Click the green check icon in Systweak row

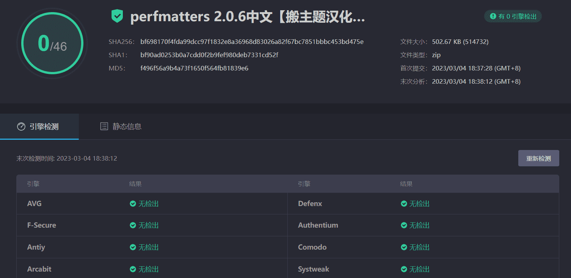tap(404, 269)
